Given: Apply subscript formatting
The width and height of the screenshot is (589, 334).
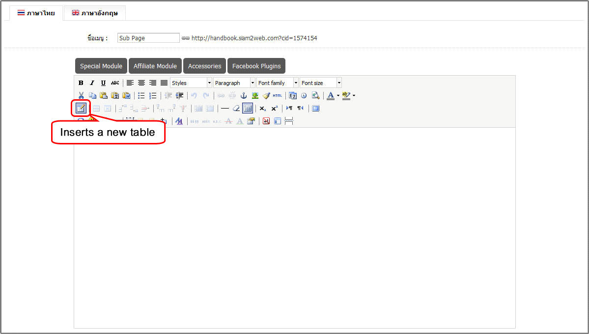Looking at the screenshot, I should click(263, 108).
